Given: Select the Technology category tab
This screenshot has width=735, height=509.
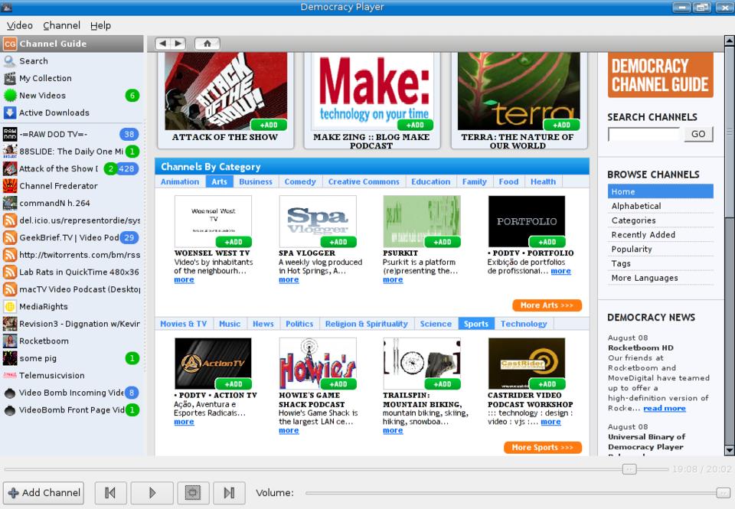Looking at the screenshot, I should (524, 324).
